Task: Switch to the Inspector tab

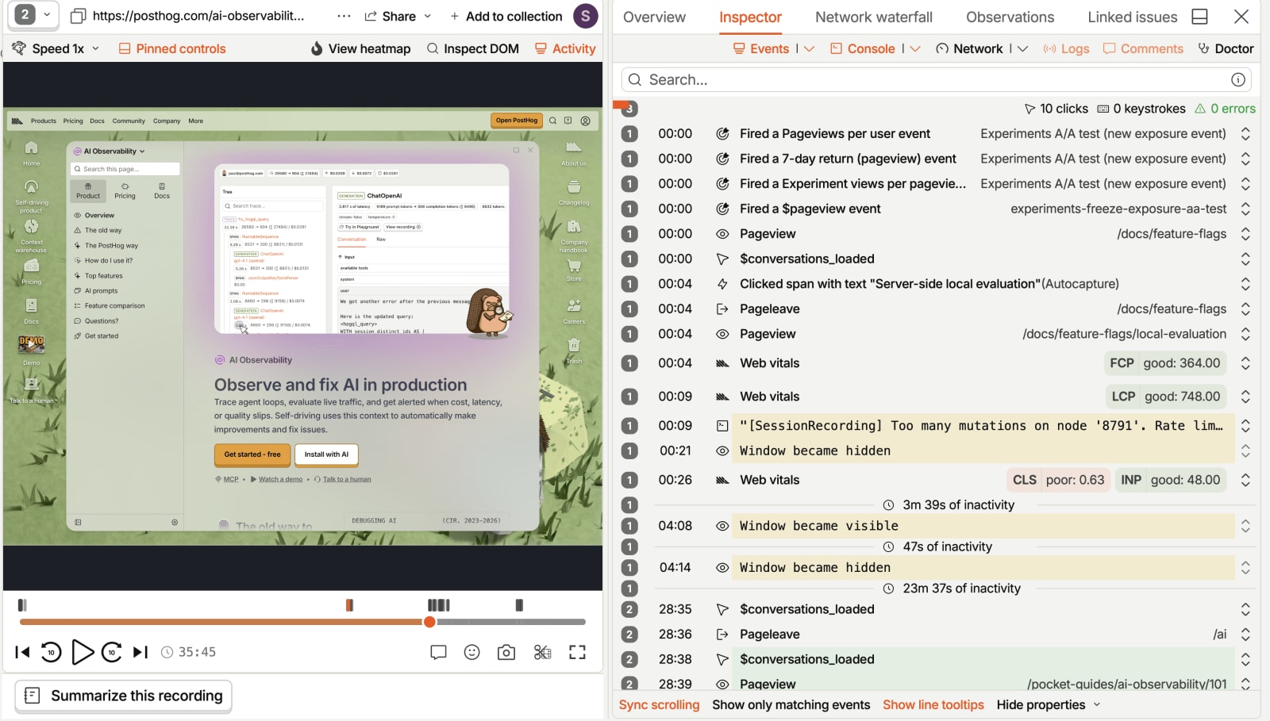Action: click(750, 17)
